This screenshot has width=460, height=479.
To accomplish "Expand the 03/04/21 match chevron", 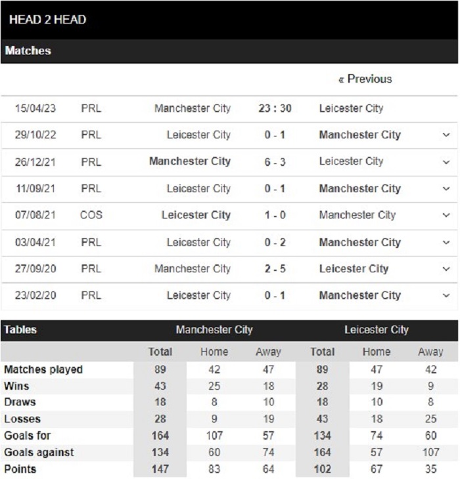I will point(447,243).
